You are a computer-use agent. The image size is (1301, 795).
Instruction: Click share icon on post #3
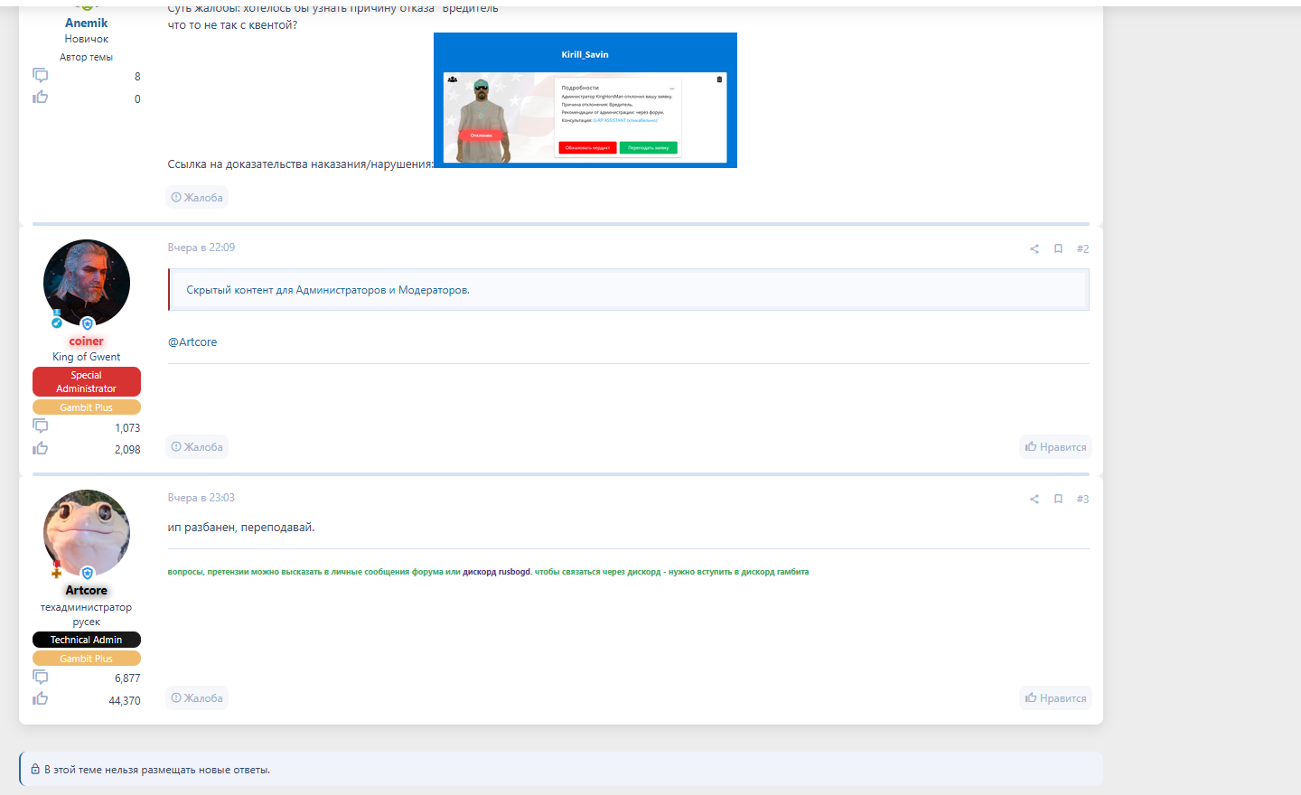[1034, 500]
